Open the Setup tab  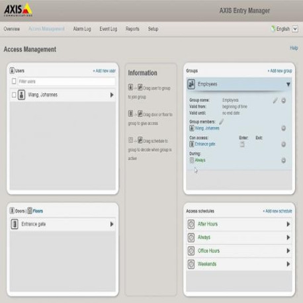[153, 29]
